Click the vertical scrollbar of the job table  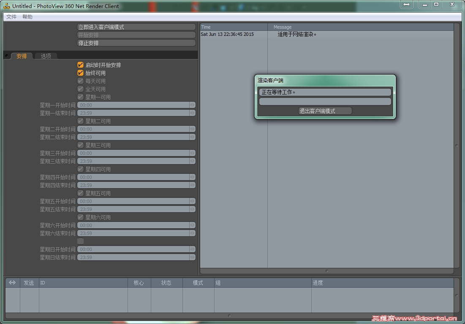457,295
